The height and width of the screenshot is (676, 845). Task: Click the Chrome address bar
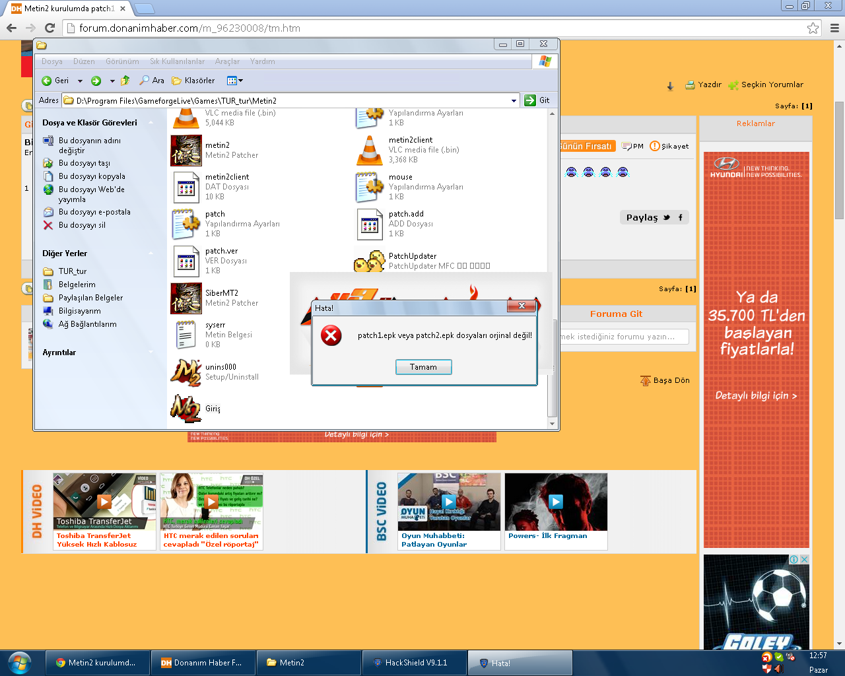(x=436, y=28)
